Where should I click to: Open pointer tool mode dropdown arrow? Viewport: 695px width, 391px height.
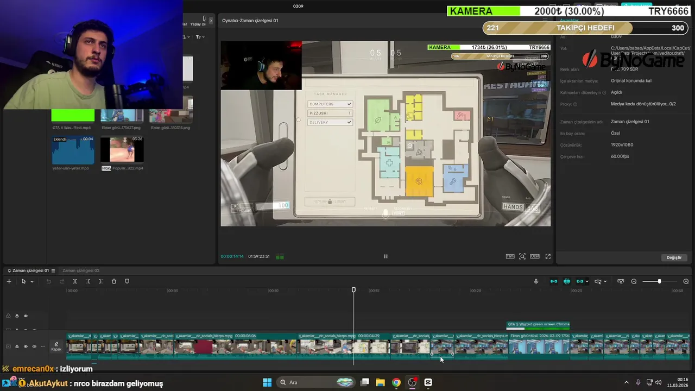point(32,281)
